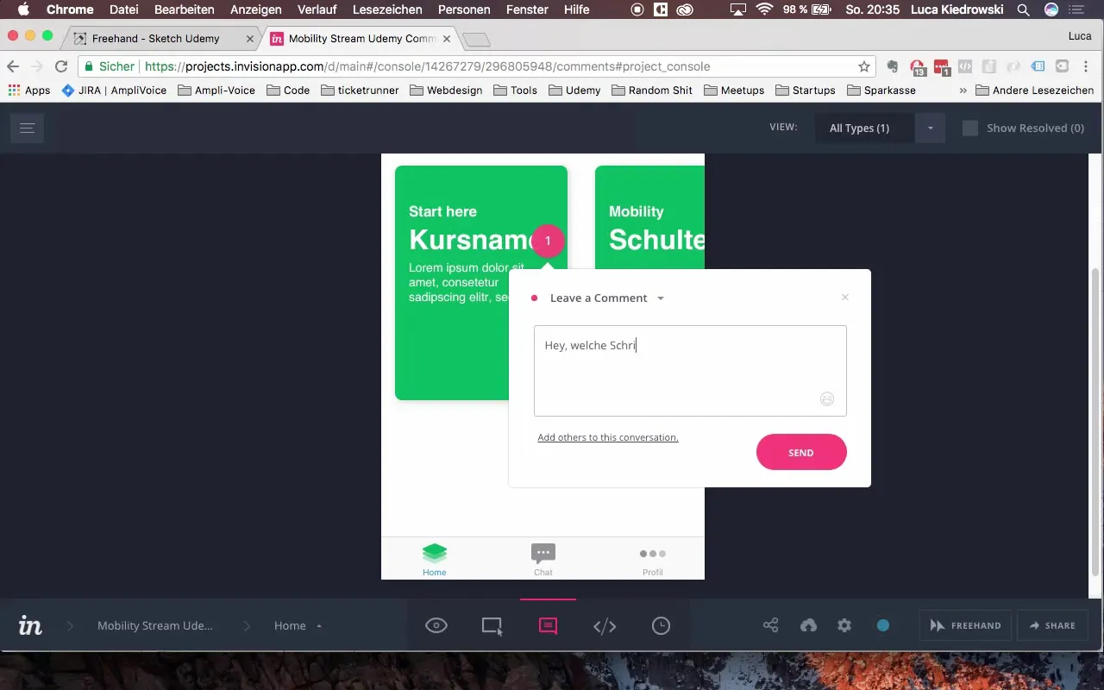Open the Personen menu
The image size is (1104, 690).
pos(465,9)
